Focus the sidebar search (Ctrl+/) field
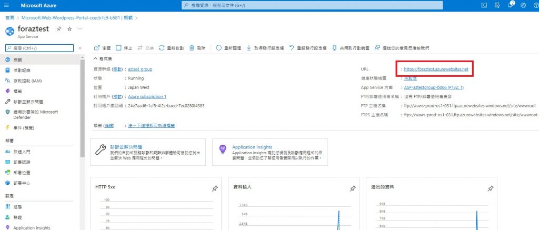Screen dimensions: 539x230 [39, 48]
